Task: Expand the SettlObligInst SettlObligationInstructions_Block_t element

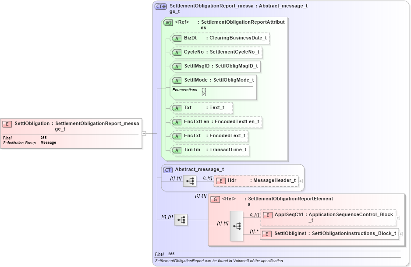Action: coord(400,234)
